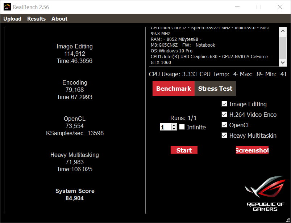Viewport: 291px width, 223px height.
Task: Open the Results menu
Action: coord(36,19)
